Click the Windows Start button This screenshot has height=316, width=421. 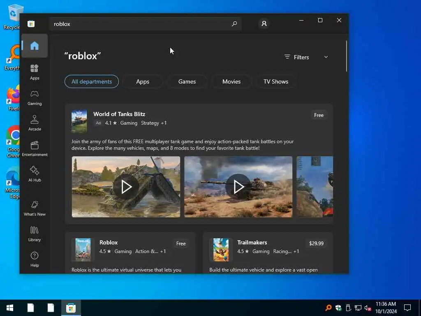click(x=10, y=308)
